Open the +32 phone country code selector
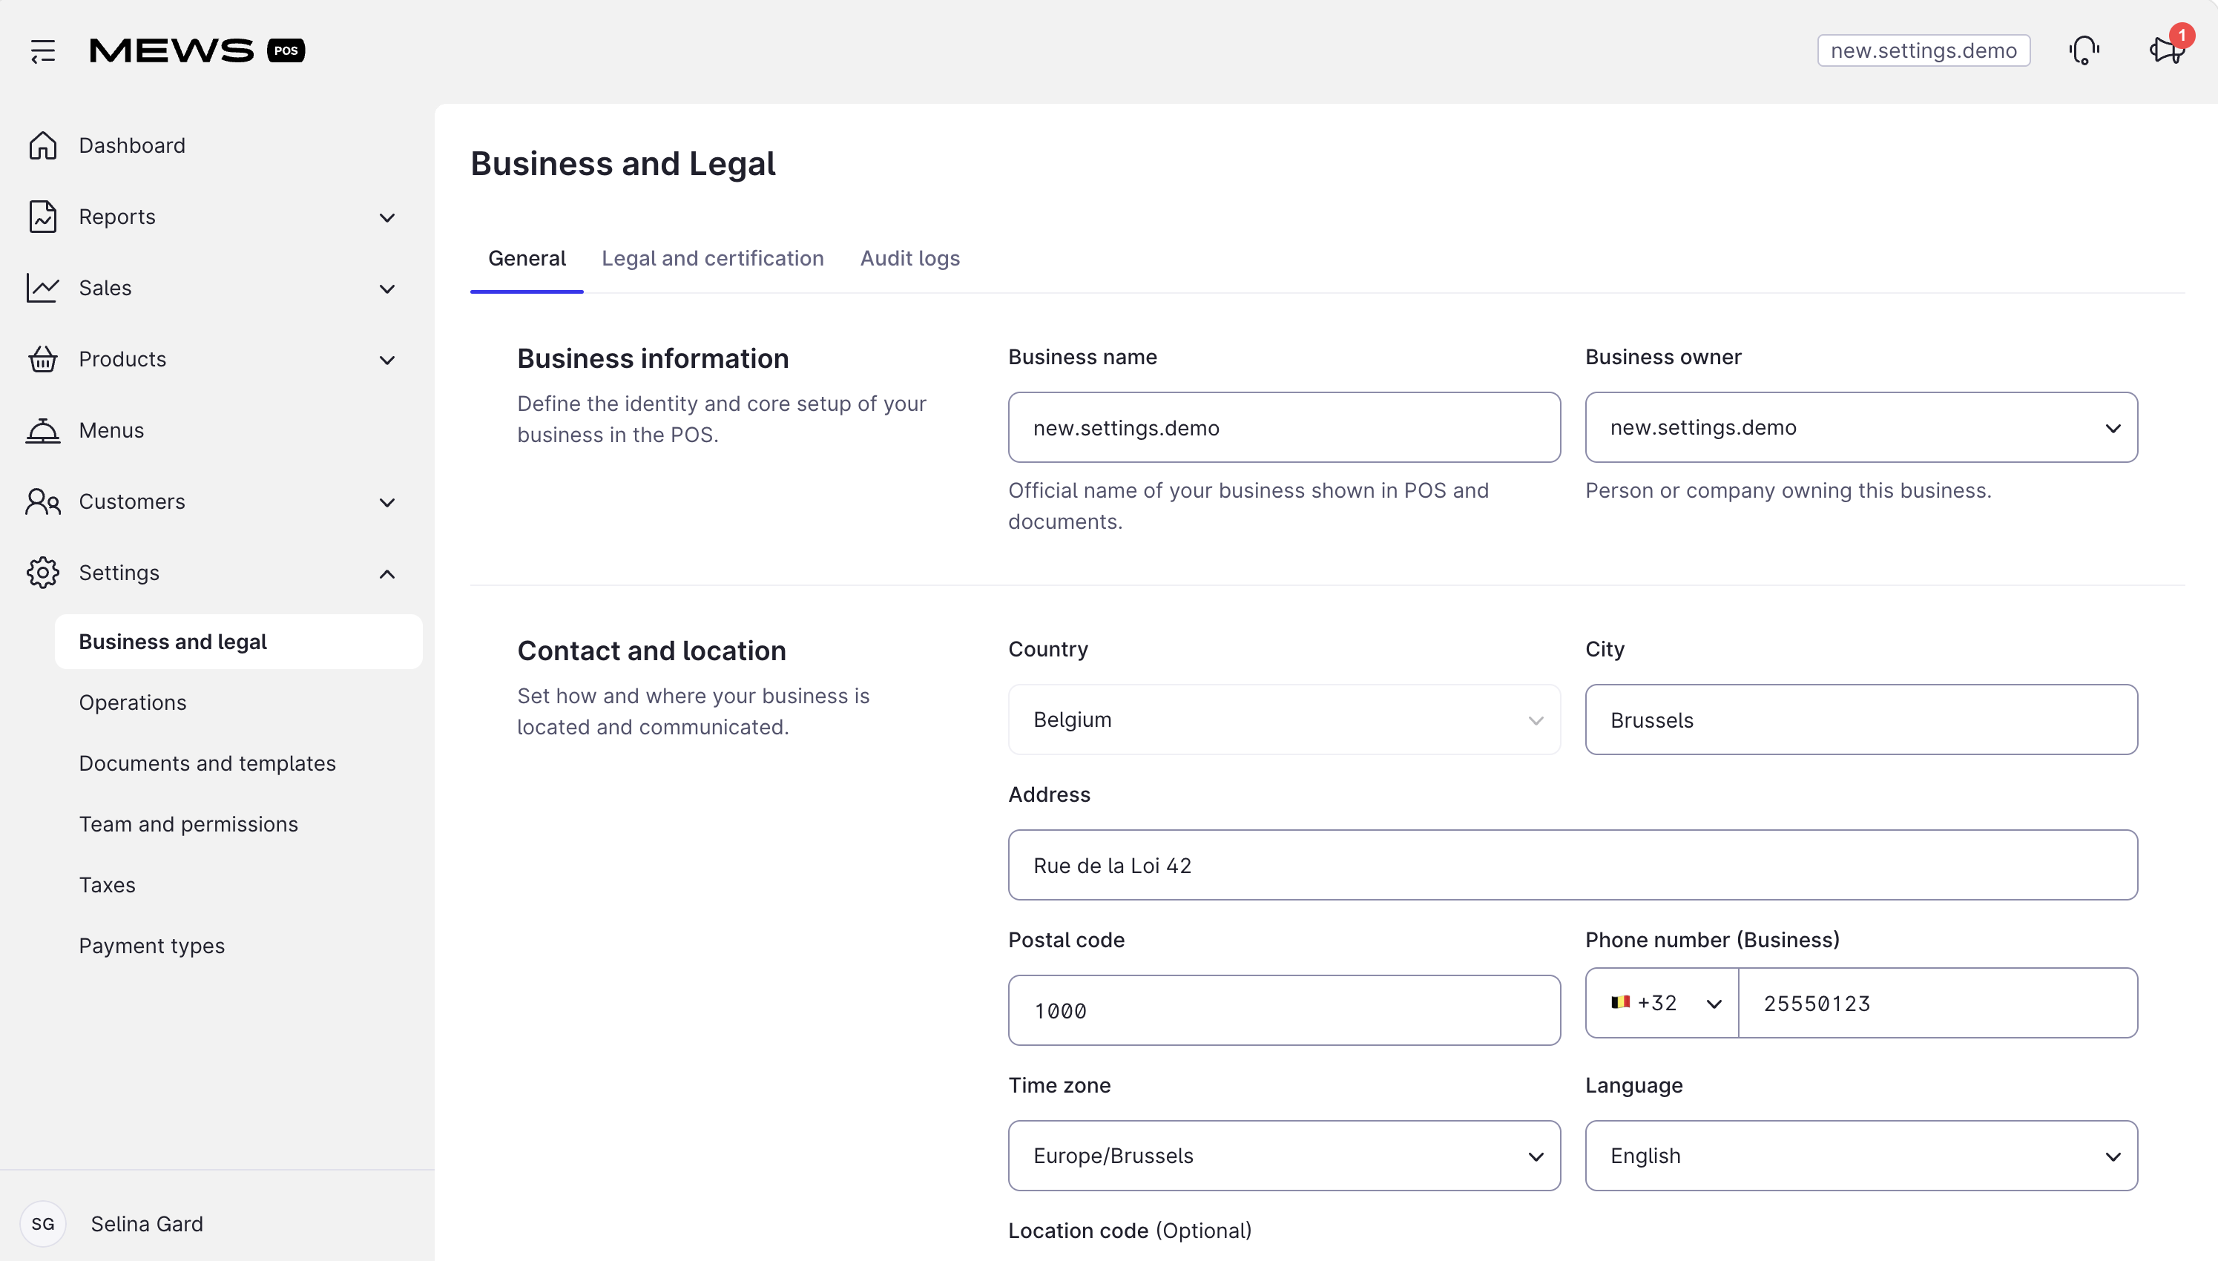The image size is (2218, 1261). click(x=1662, y=1003)
